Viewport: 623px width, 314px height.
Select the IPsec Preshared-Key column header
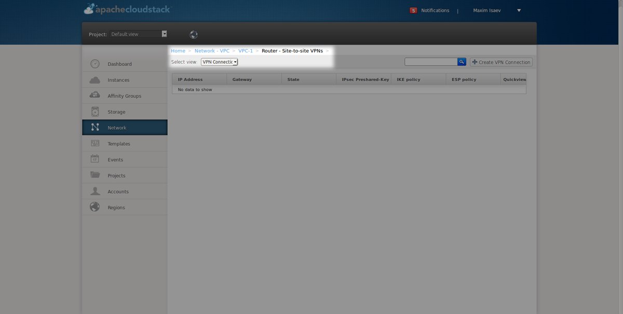363,79
